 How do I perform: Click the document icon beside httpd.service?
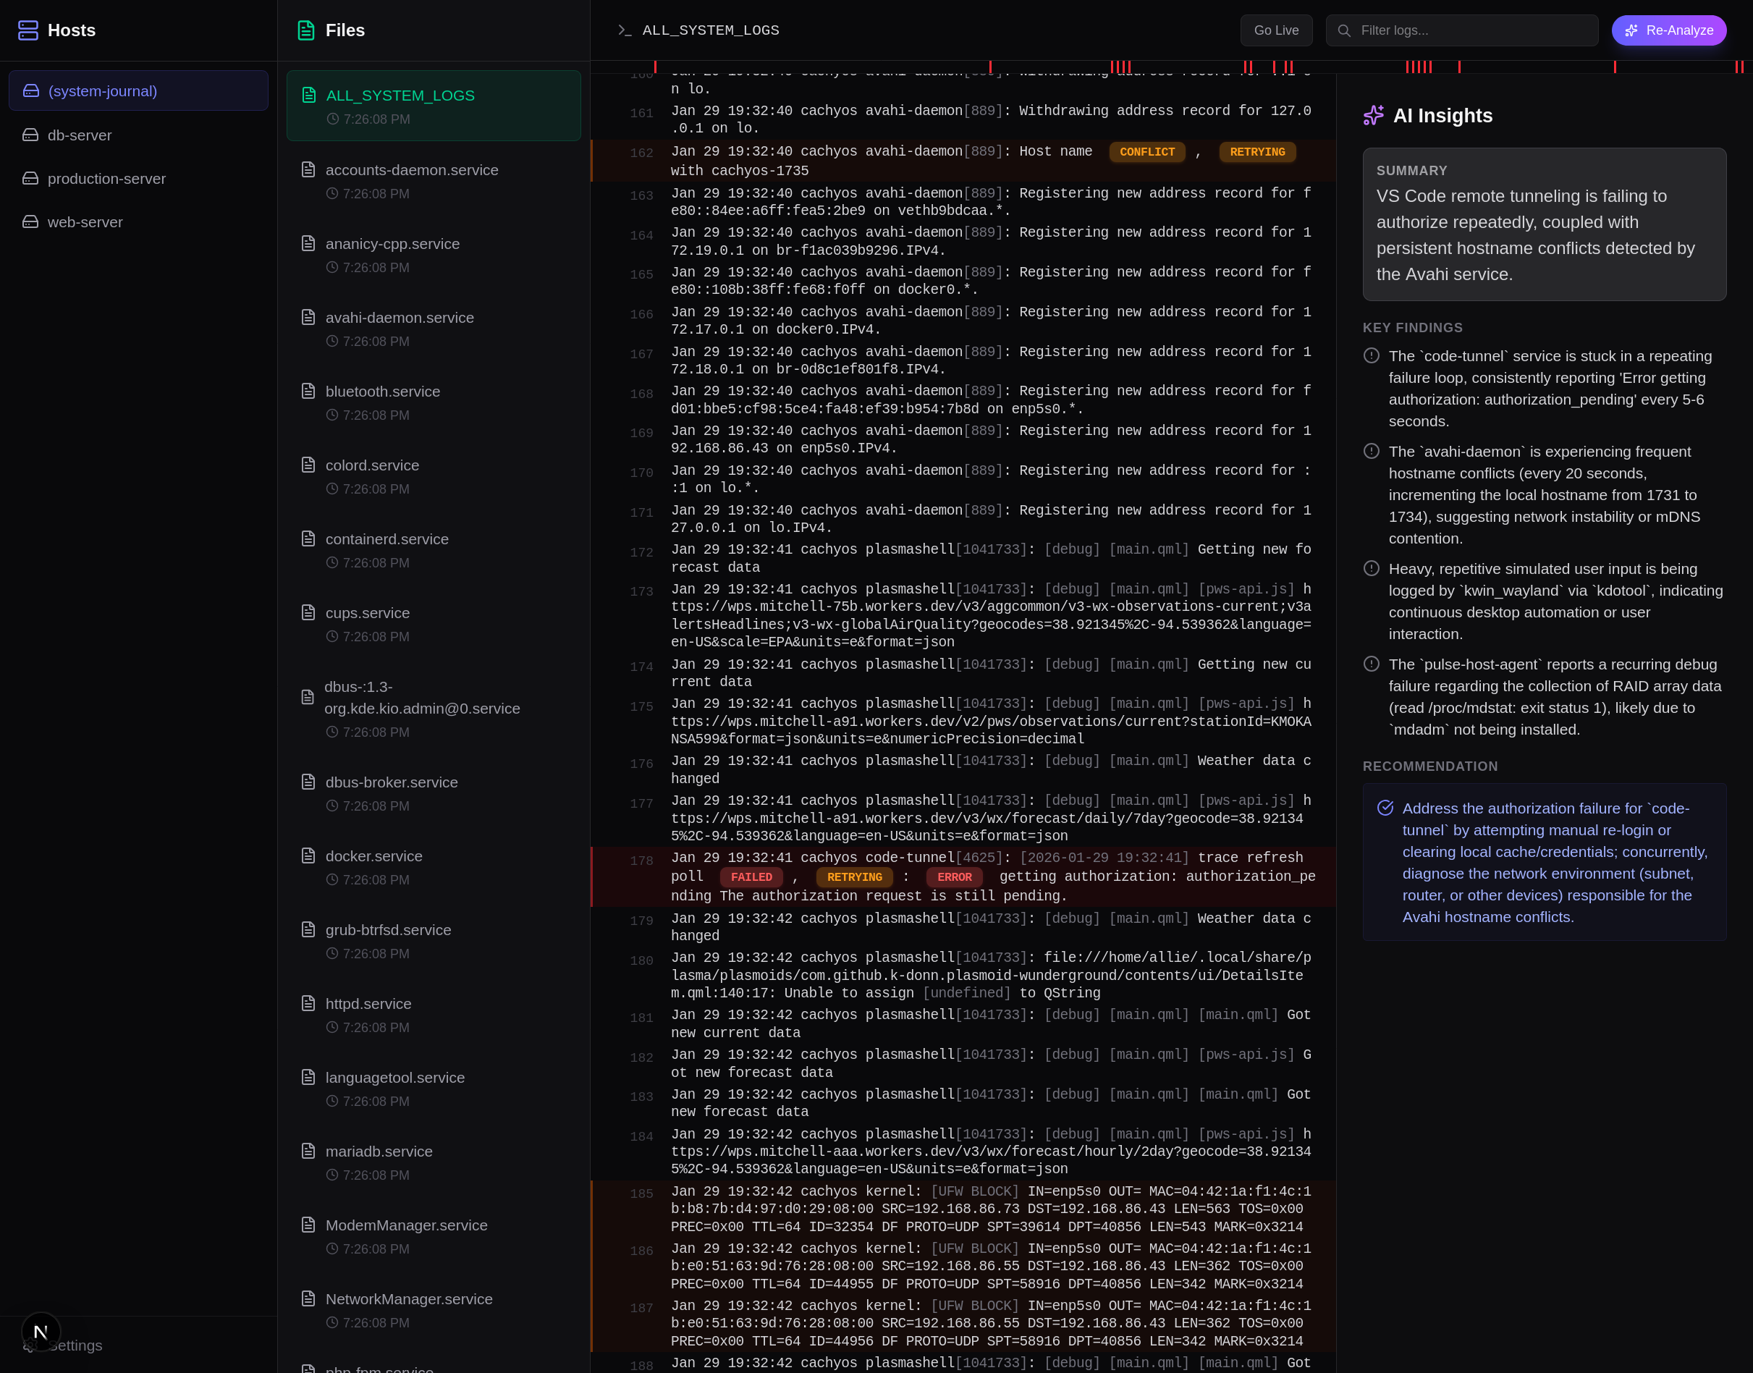(x=308, y=1002)
